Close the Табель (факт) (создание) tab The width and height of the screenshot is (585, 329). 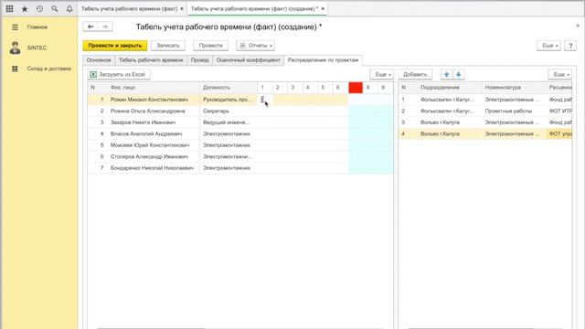pyautogui.click(x=323, y=8)
